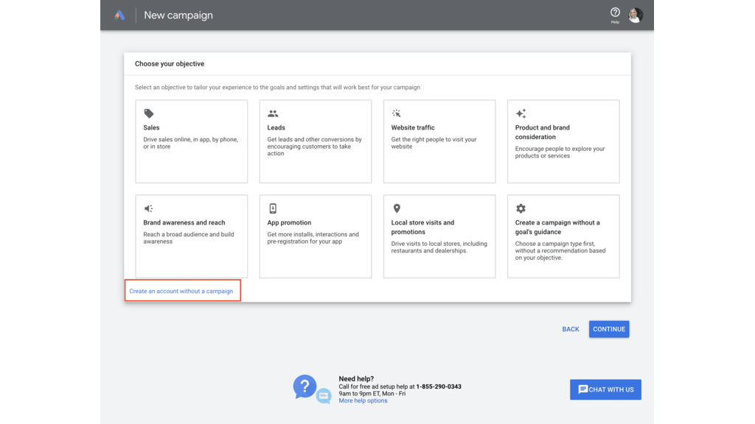Click the BACK button
755x424 pixels.
[x=571, y=329]
